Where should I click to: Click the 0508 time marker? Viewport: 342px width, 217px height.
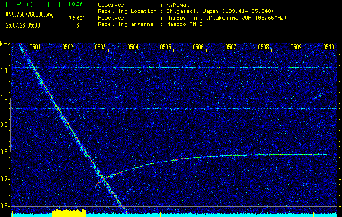click(x=264, y=47)
